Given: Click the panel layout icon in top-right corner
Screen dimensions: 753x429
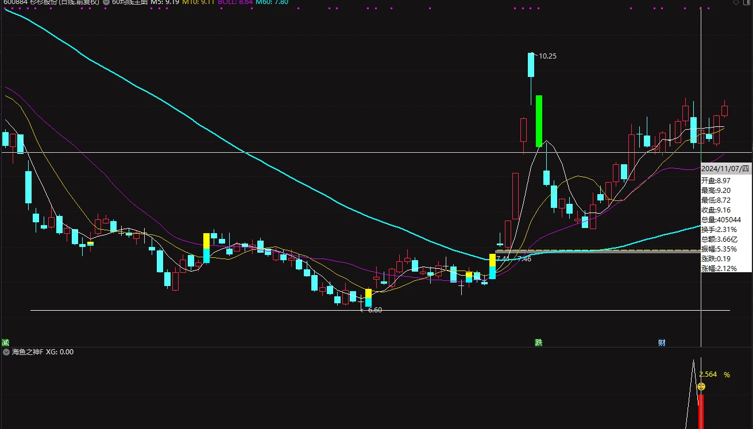Looking at the screenshot, I should tap(746, 3).
